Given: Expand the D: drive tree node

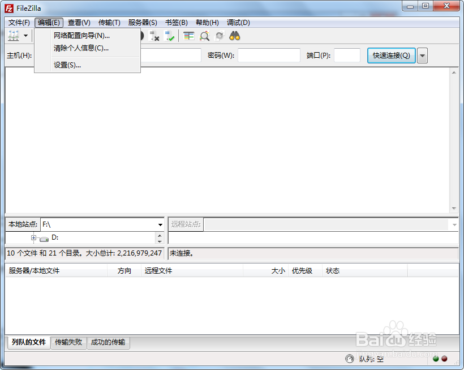Looking at the screenshot, I should (33, 237).
